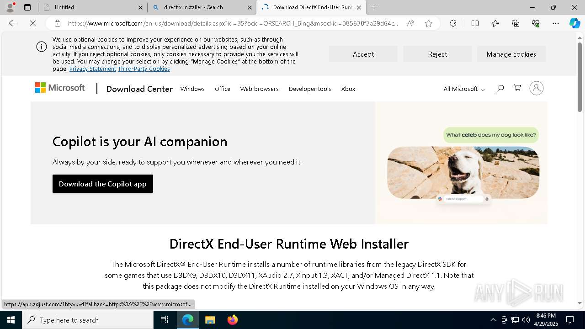
Task: Open File Explorer from taskbar
Action: point(210,320)
